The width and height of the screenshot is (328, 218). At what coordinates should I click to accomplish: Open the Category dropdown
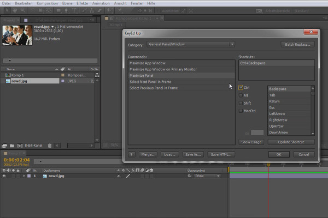click(191, 44)
